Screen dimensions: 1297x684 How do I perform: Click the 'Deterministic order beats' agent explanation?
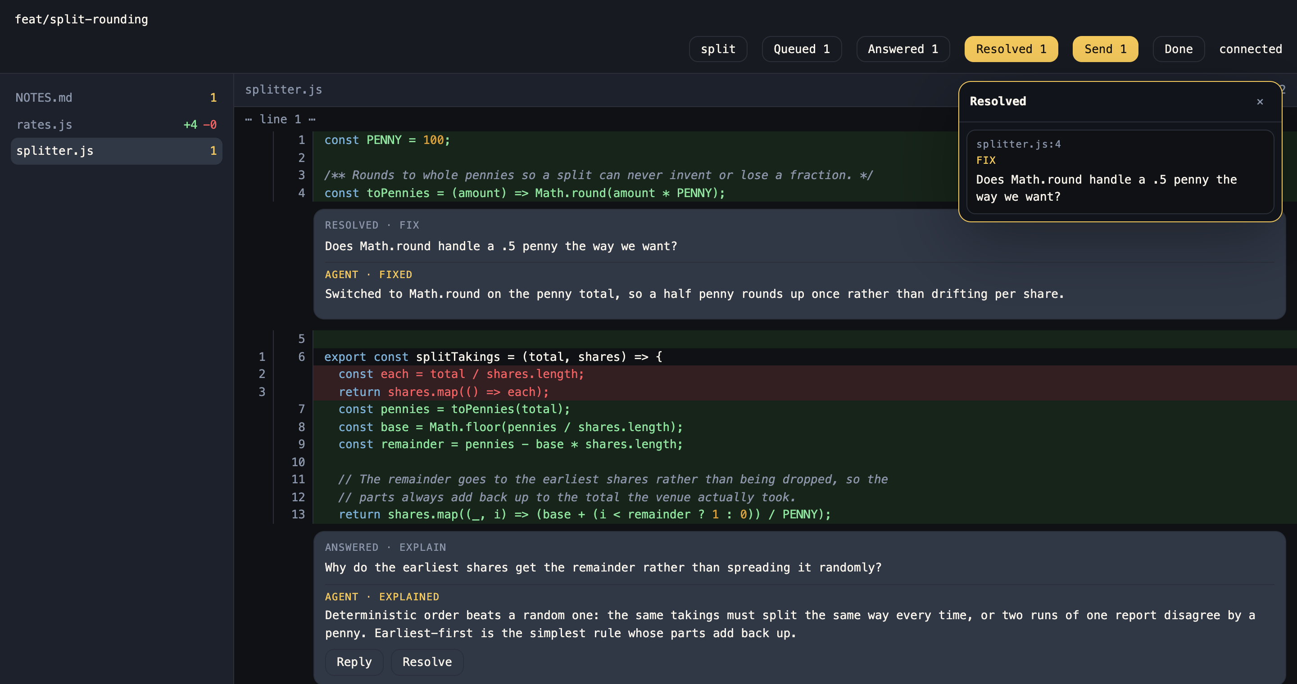[790, 624]
